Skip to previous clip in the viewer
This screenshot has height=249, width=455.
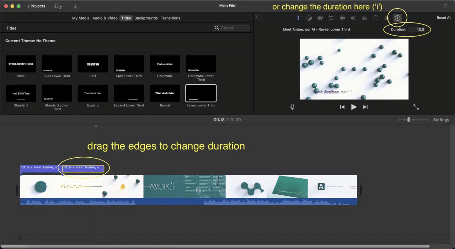342,107
